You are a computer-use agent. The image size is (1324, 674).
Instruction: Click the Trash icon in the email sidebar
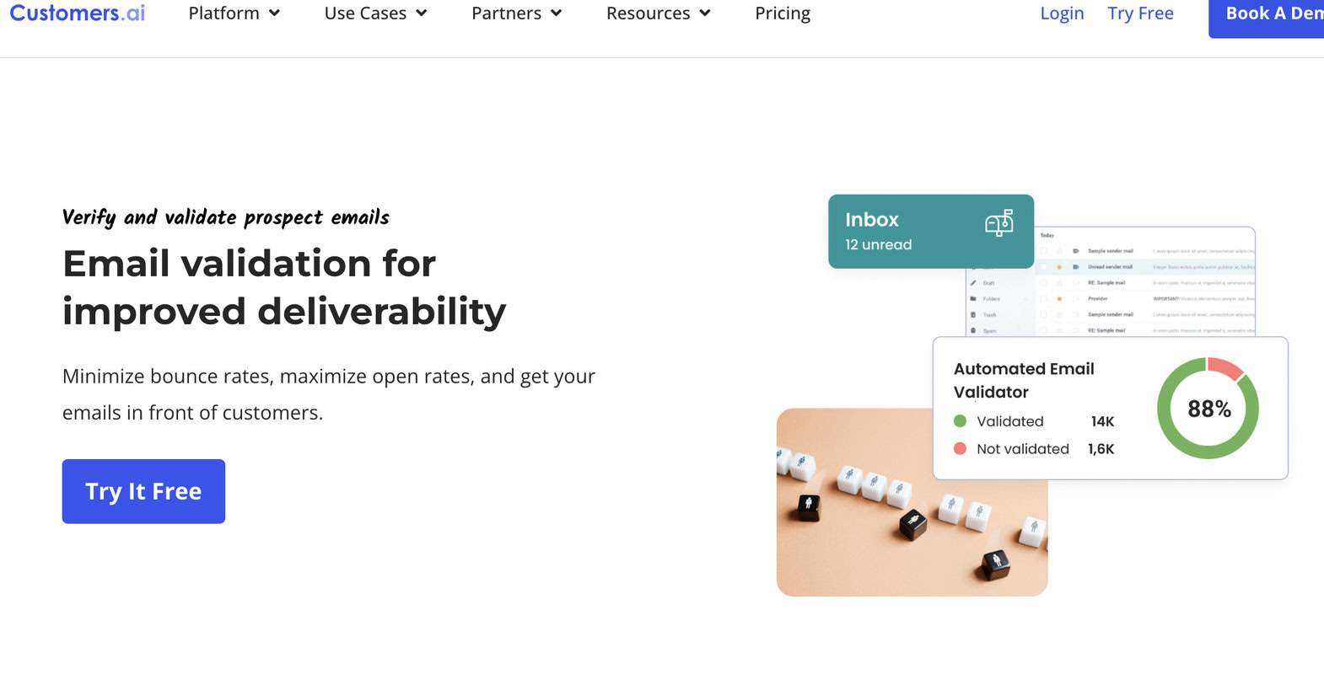pos(973,315)
